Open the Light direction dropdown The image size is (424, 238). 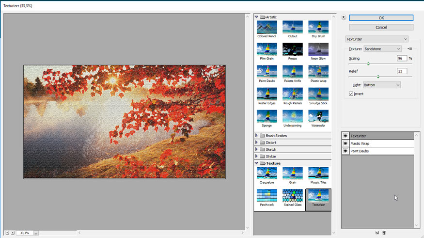[x=382, y=85]
